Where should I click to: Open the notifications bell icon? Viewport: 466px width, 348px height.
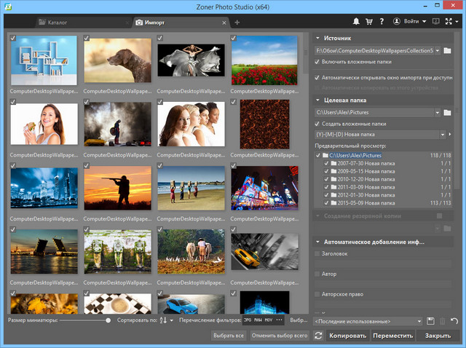356,22
